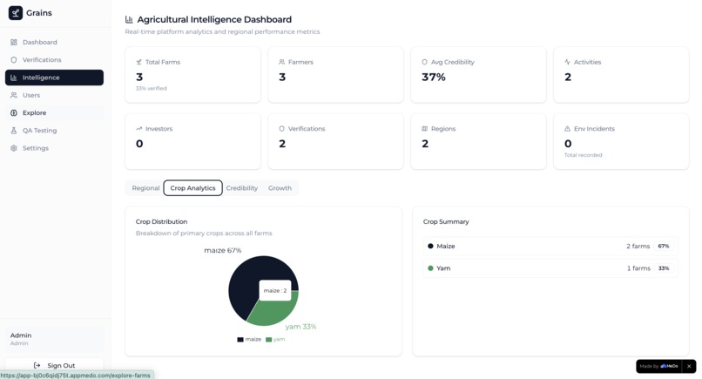
Task: Click the Settings gear icon in sidebar
Action: click(14, 148)
